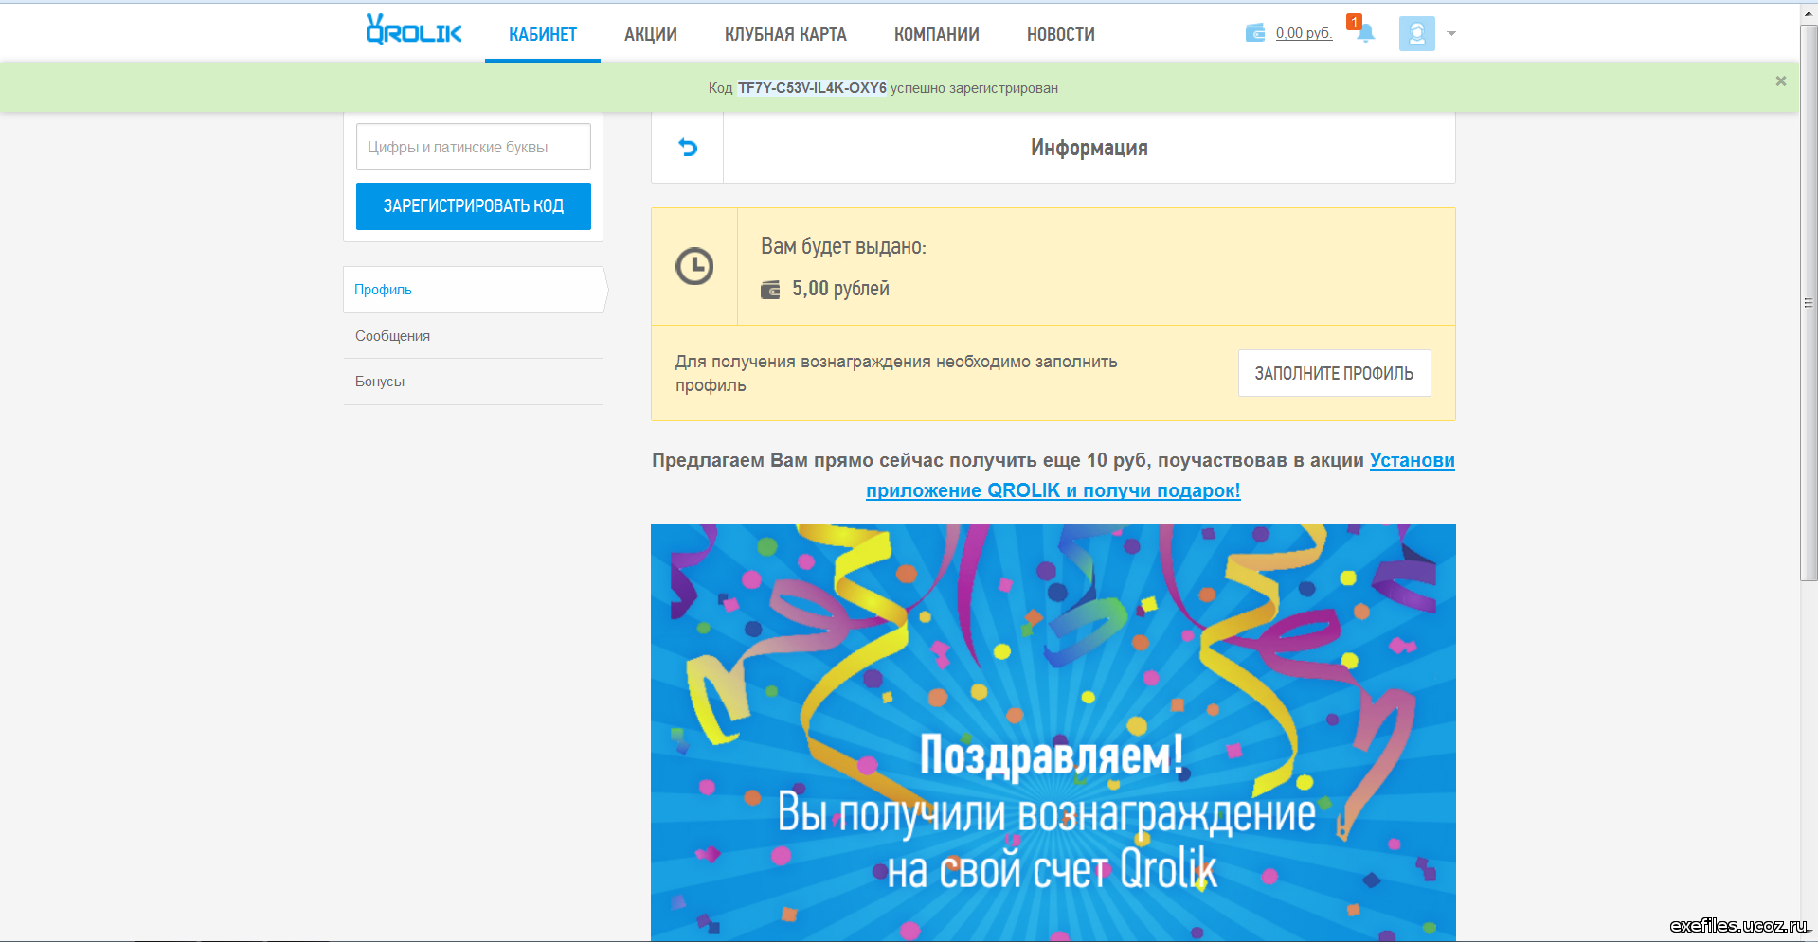Select Сообщения in the sidebar
This screenshot has height=942, width=1818.
click(x=473, y=336)
